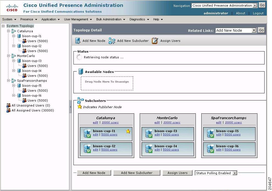Image resolution: width=272 pixels, height=191 pixels.
Task: Click the bottom Add New Node button
Action: 94,173
